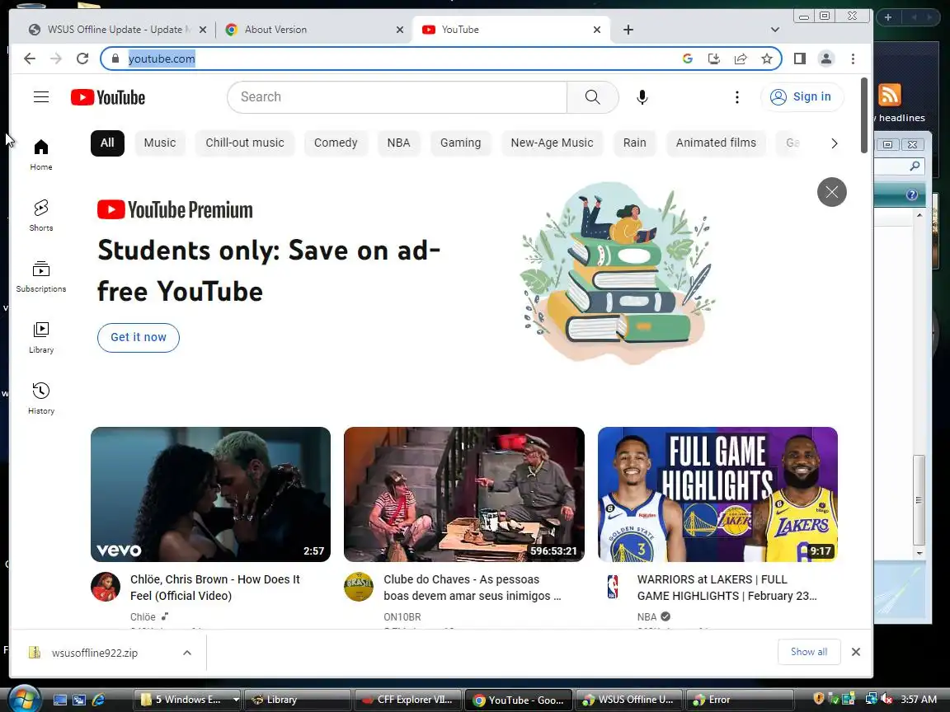950x712 pixels.
Task: Select the Gaming filter chip
Action: (460, 143)
